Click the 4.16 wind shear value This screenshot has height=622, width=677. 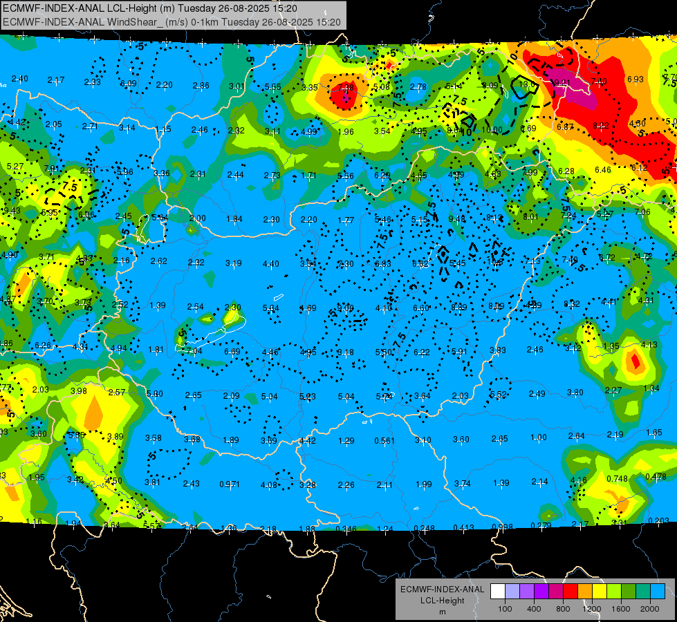[579, 480]
